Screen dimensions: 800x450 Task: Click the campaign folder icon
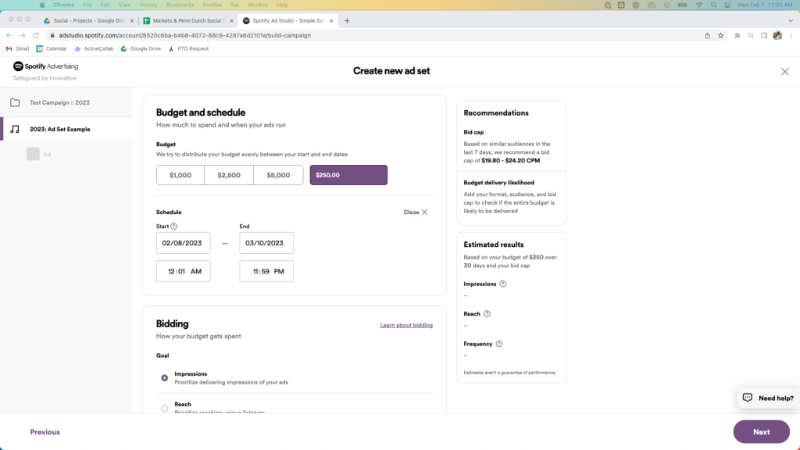click(x=15, y=102)
